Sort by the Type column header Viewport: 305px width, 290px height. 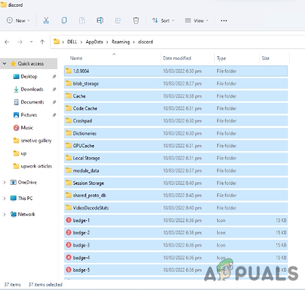221,59
